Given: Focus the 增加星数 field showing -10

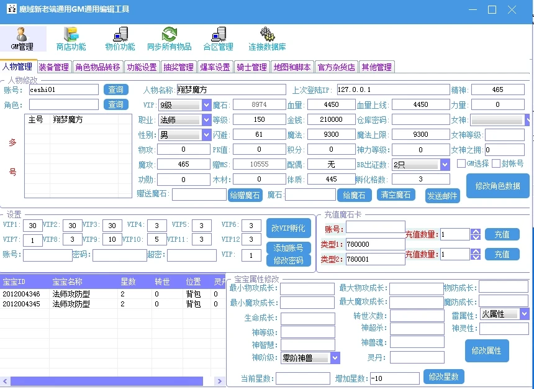Looking at the screenshot, I should tap(395, 378).
